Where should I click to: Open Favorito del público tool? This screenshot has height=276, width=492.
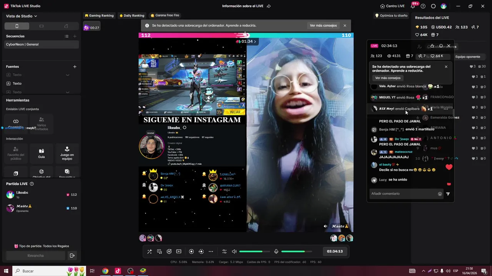pyautogui.click(x=16, y=153)
